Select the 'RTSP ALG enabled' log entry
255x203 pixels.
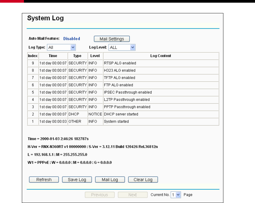(x=123, y=63)
